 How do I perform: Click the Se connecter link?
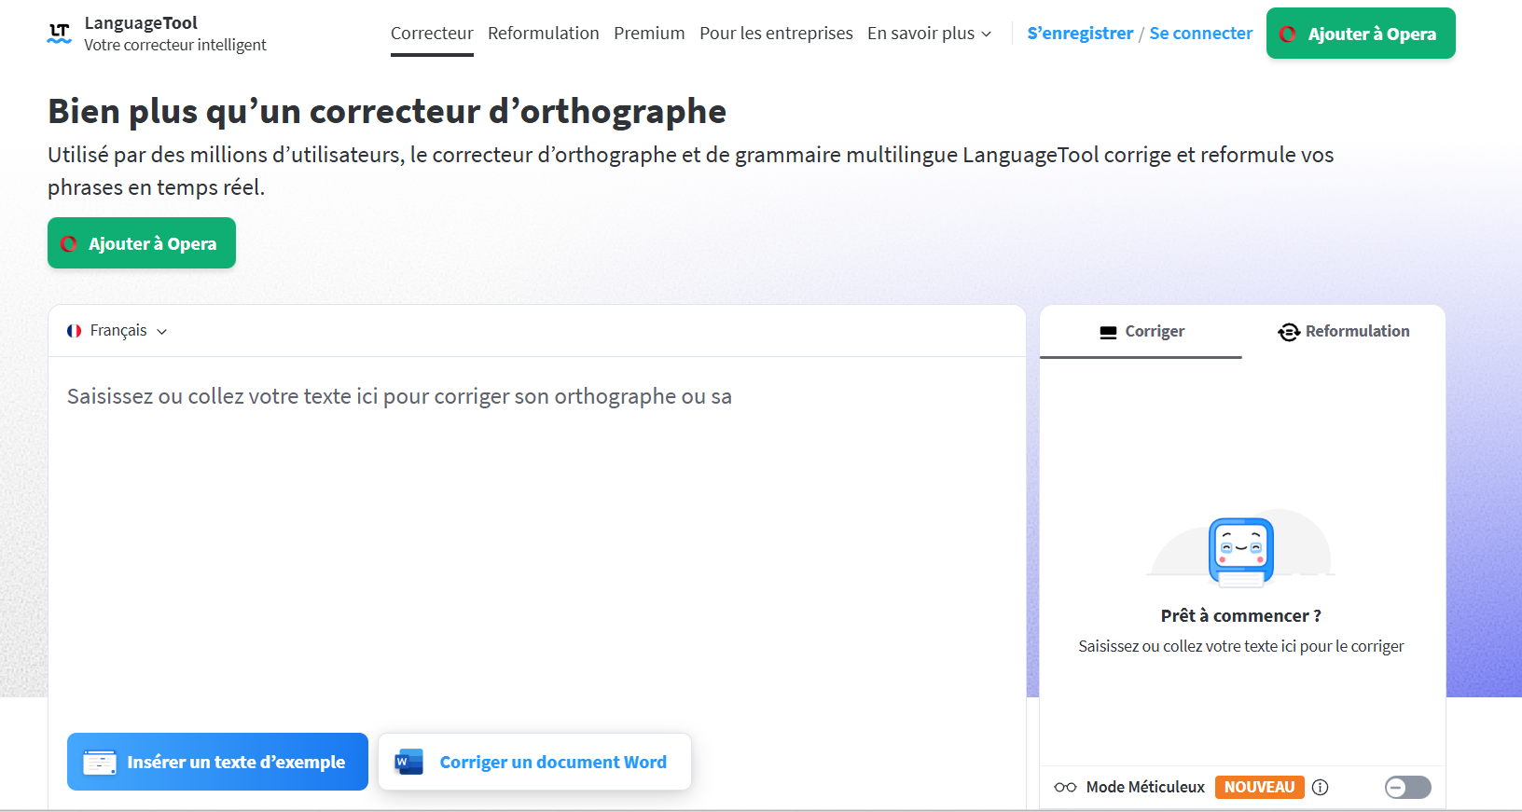[1201, 34]
